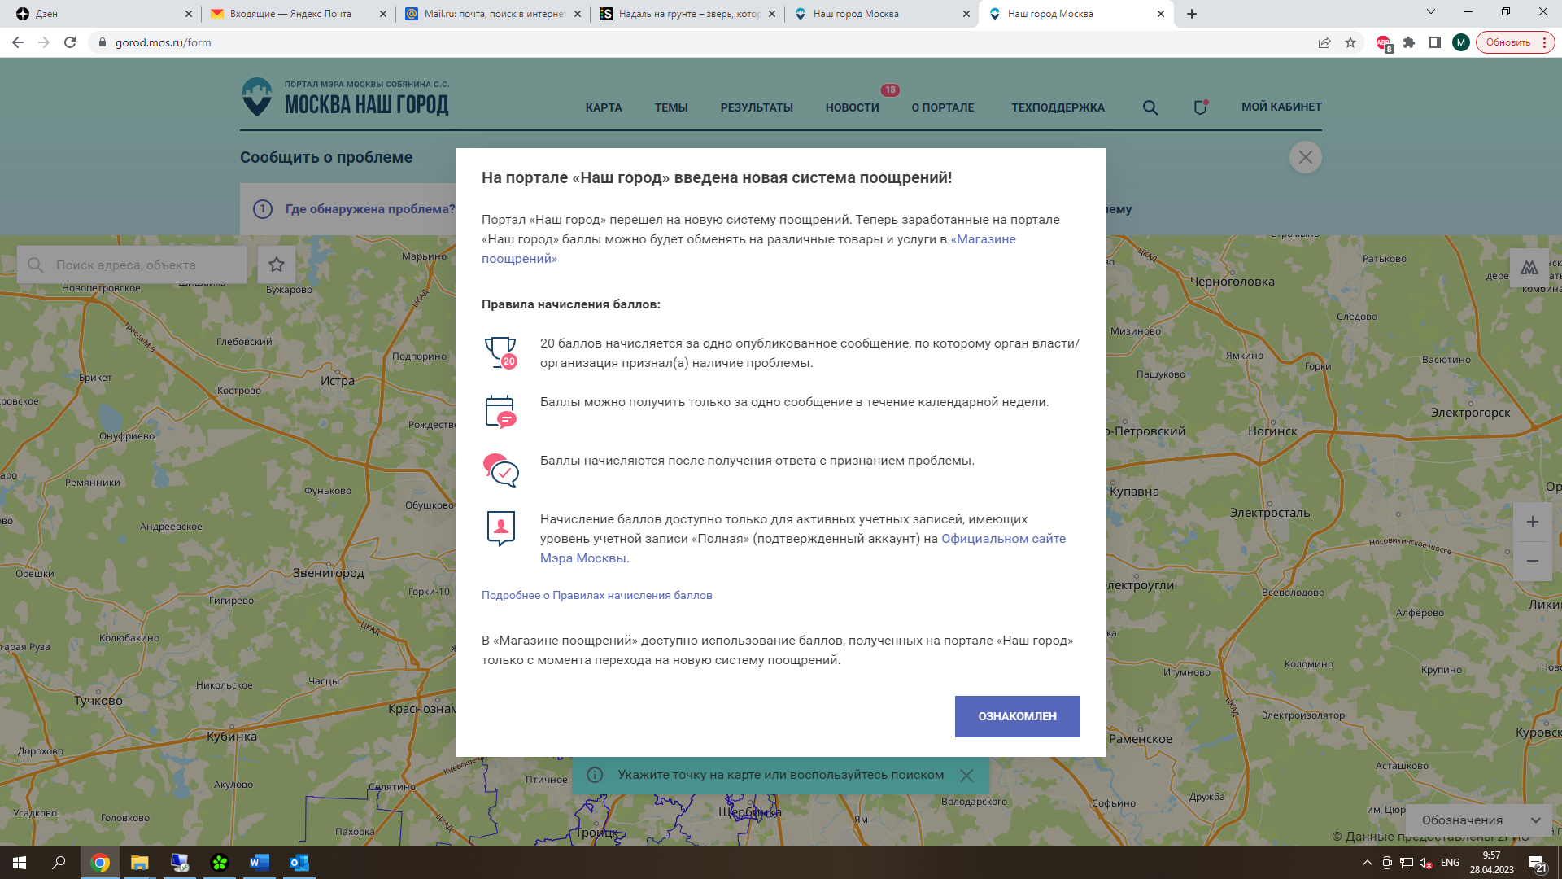Image resolution: width=1562 pixels, height=879 pixels.
Task: Expand the Обозначения legend dropdown
Action: pyautogui.click(x=1481, y=820)
